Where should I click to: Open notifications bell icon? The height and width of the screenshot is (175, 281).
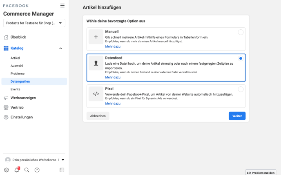tap(17, 170)
